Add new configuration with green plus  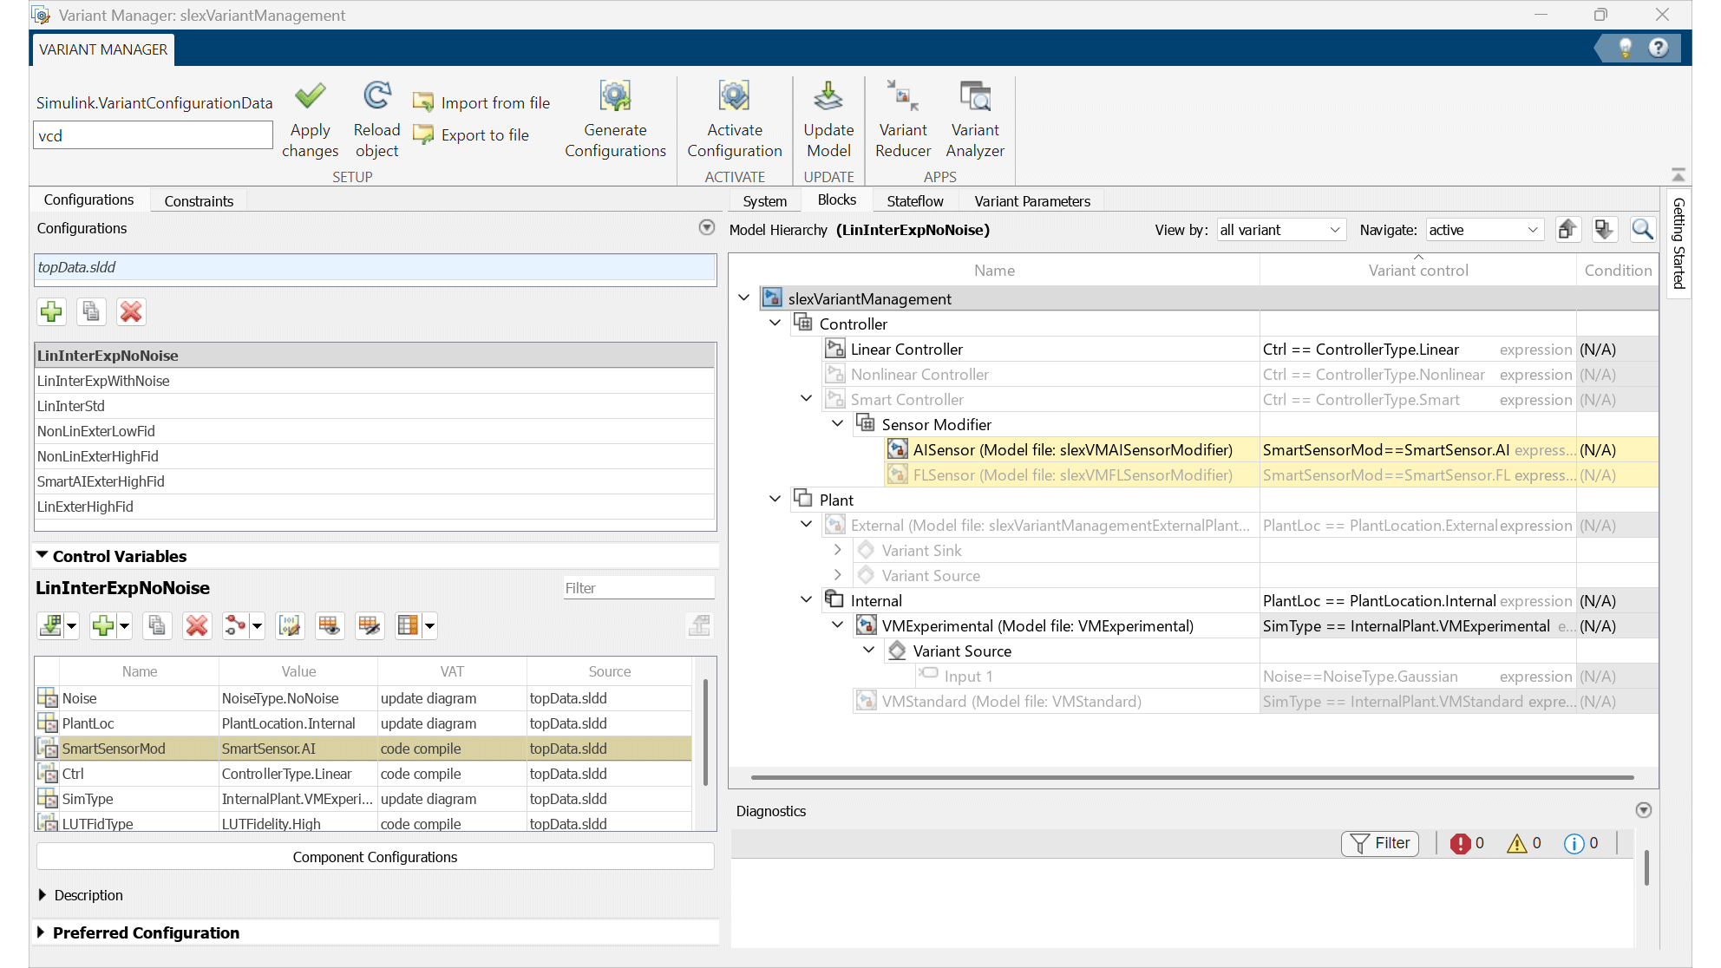coord(51,311)
